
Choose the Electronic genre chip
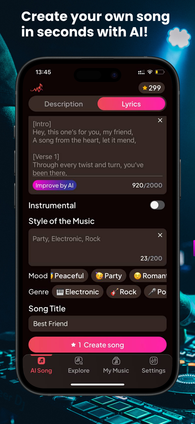click(x=77, y=292)
